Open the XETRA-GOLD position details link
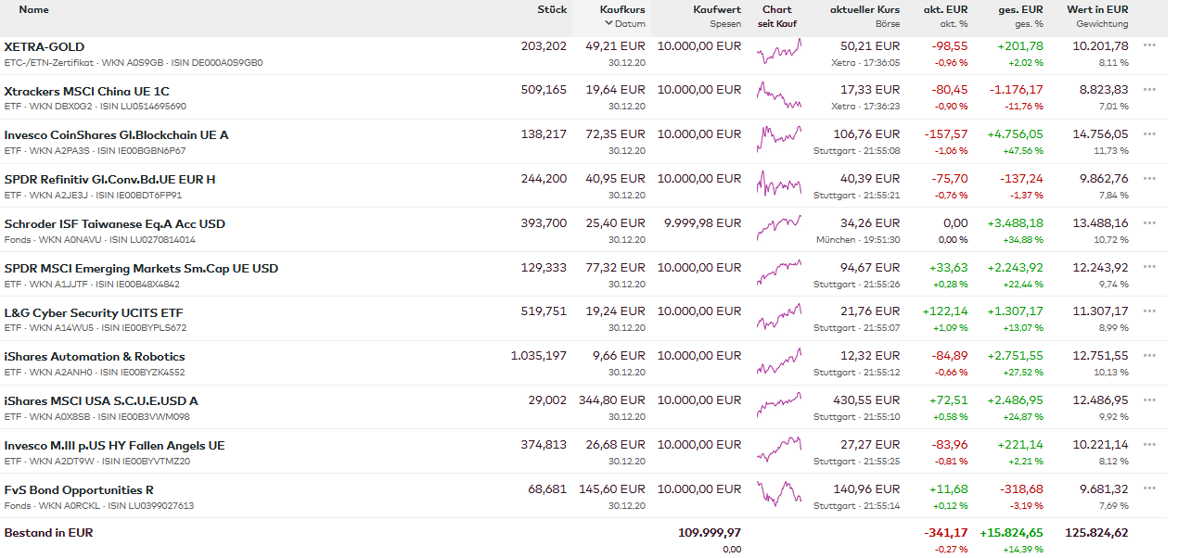Viewport: 1178px width, 558px height. click(45, 46)
